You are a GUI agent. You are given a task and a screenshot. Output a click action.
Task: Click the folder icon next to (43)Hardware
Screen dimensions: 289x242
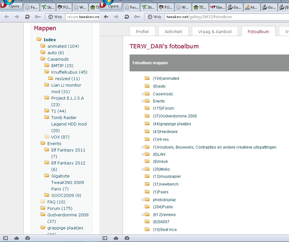[x=147, y=131]
